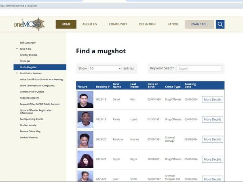Open the PATROL menu
This screenshot has width=243, height=182.
tap(173, 24)
